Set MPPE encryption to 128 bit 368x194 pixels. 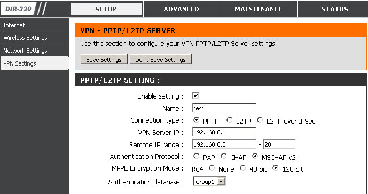[276, 168]
